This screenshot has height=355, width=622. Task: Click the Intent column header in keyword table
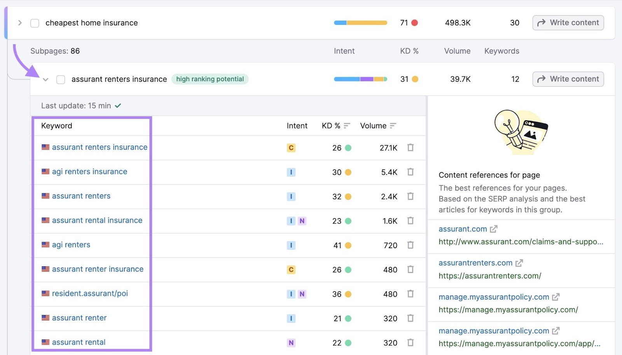coord(297,126)
